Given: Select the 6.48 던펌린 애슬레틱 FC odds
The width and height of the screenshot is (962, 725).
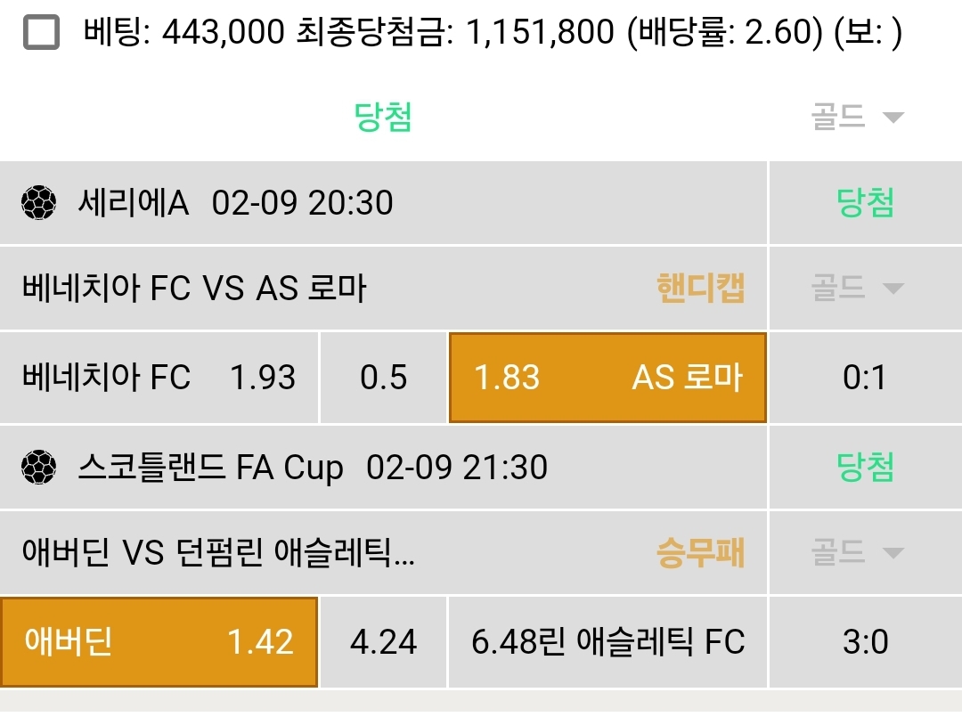Looking at the screenshot, I should (607, 642).
